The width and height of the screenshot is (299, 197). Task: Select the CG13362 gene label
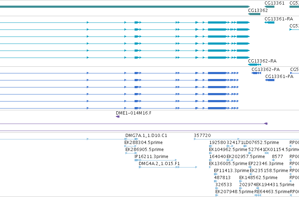(x=258, y=11)
